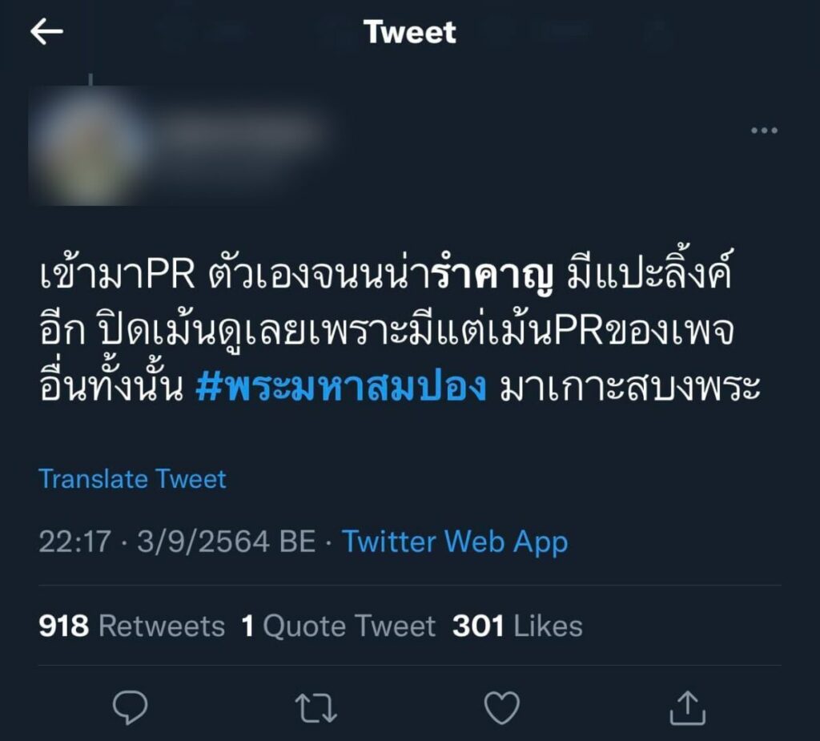Reply with the speech bubble icon
The height and width of the screenshot is (741, 820).
pos(131,707)
